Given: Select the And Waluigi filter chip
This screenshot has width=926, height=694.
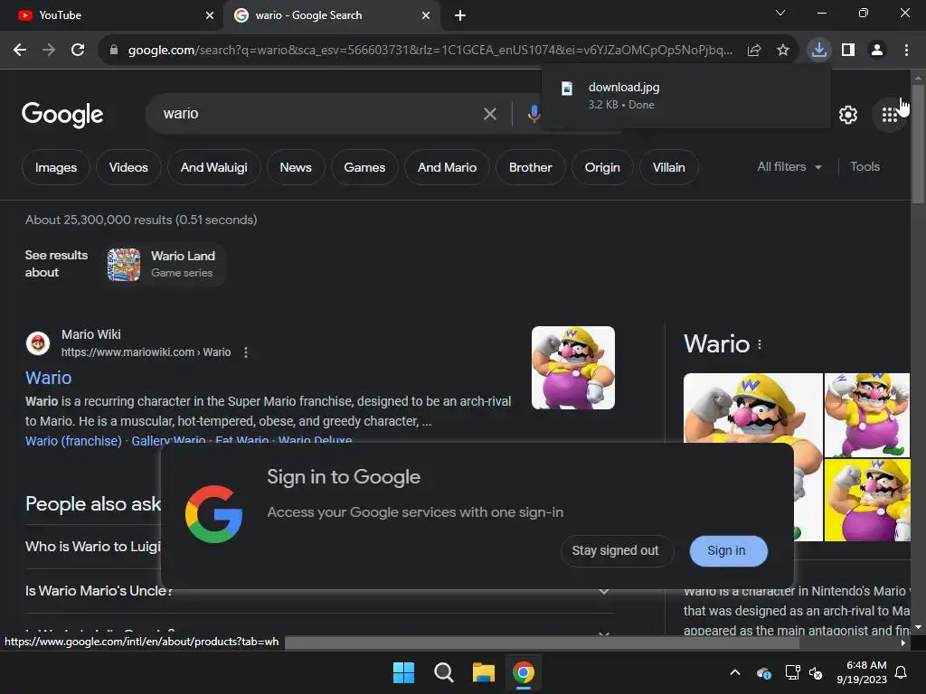Looking at the screenshot, I should tap(213, 167).
